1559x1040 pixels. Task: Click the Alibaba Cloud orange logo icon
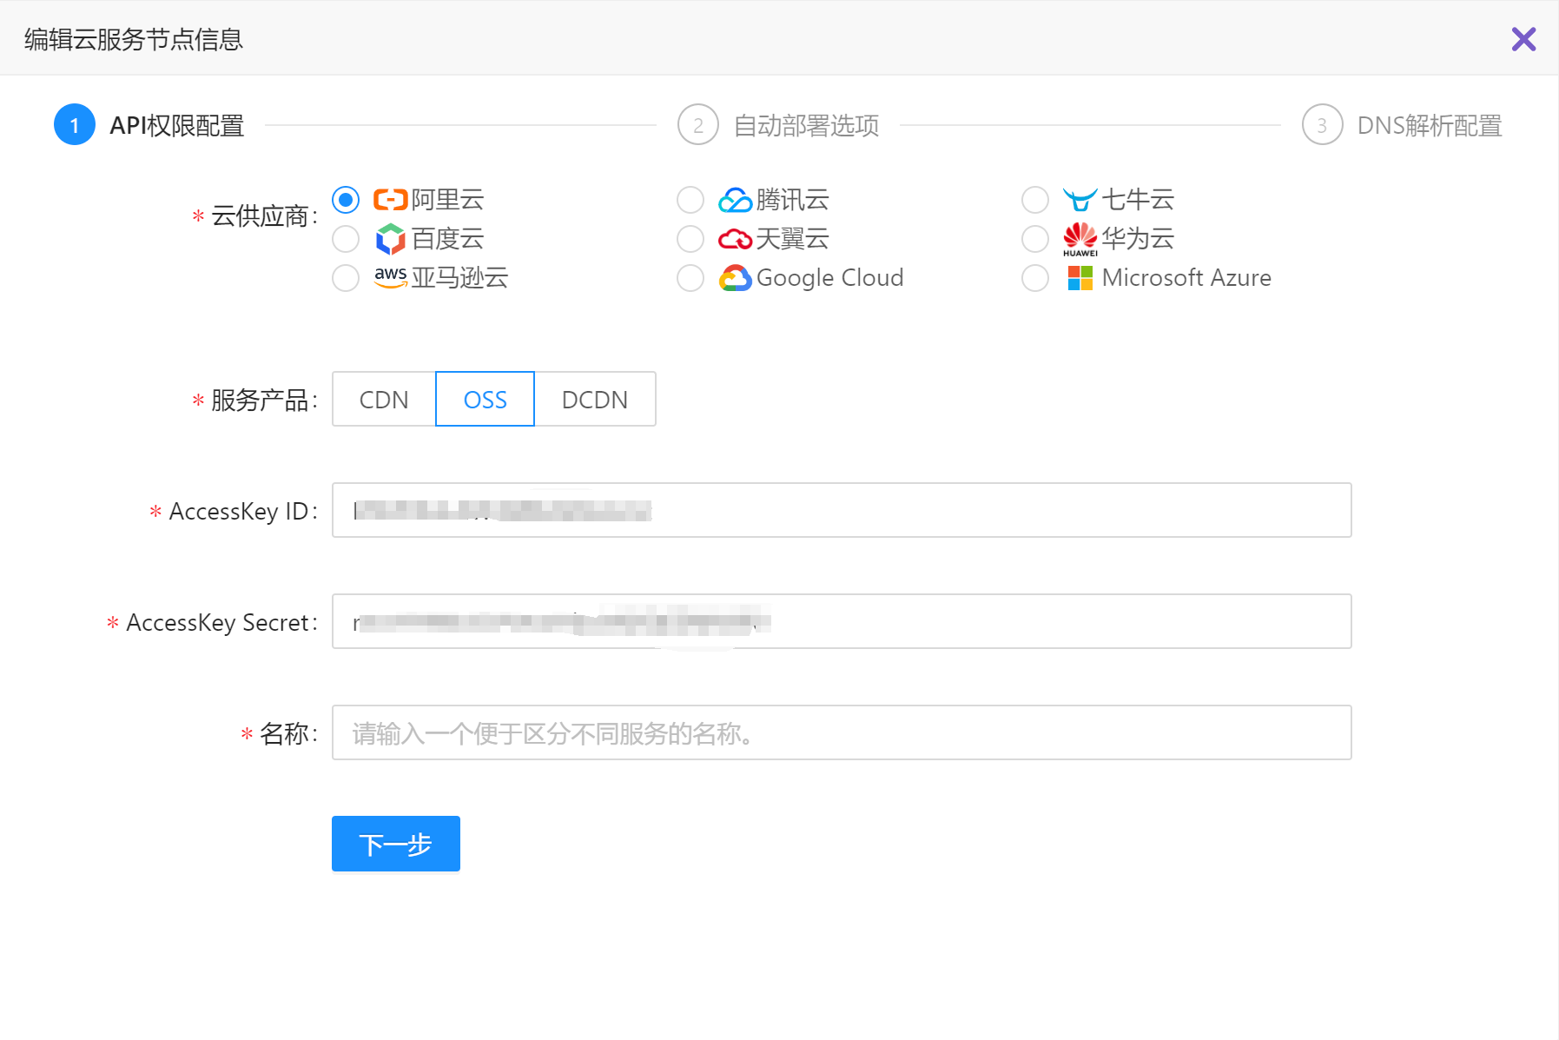pyautogui.click(x=391, y=200)
